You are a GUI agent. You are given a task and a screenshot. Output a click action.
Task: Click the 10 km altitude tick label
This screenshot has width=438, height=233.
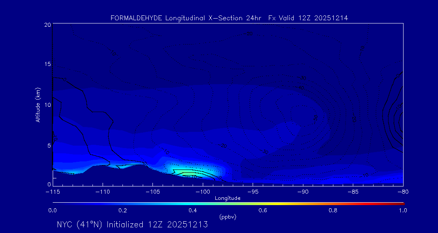47,104
